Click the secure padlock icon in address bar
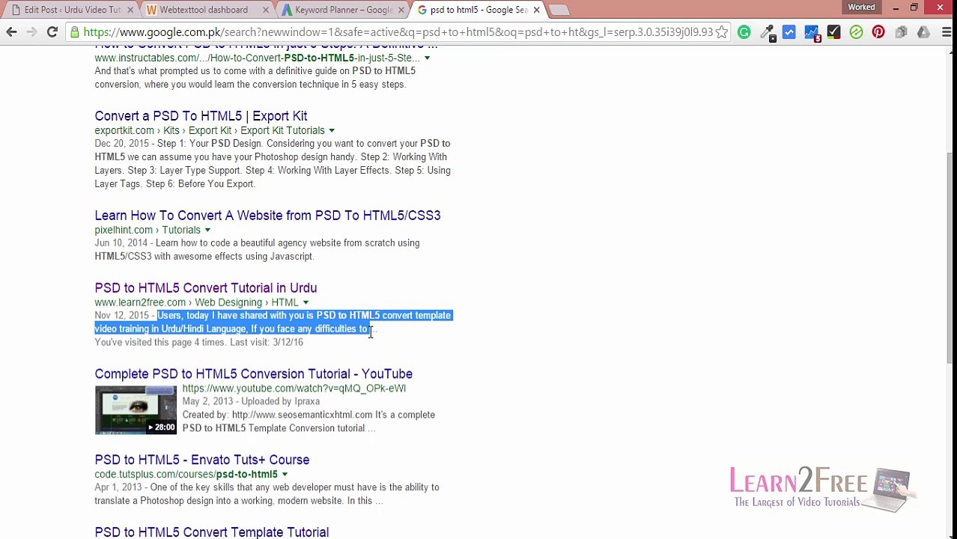 tap(73, 32)
